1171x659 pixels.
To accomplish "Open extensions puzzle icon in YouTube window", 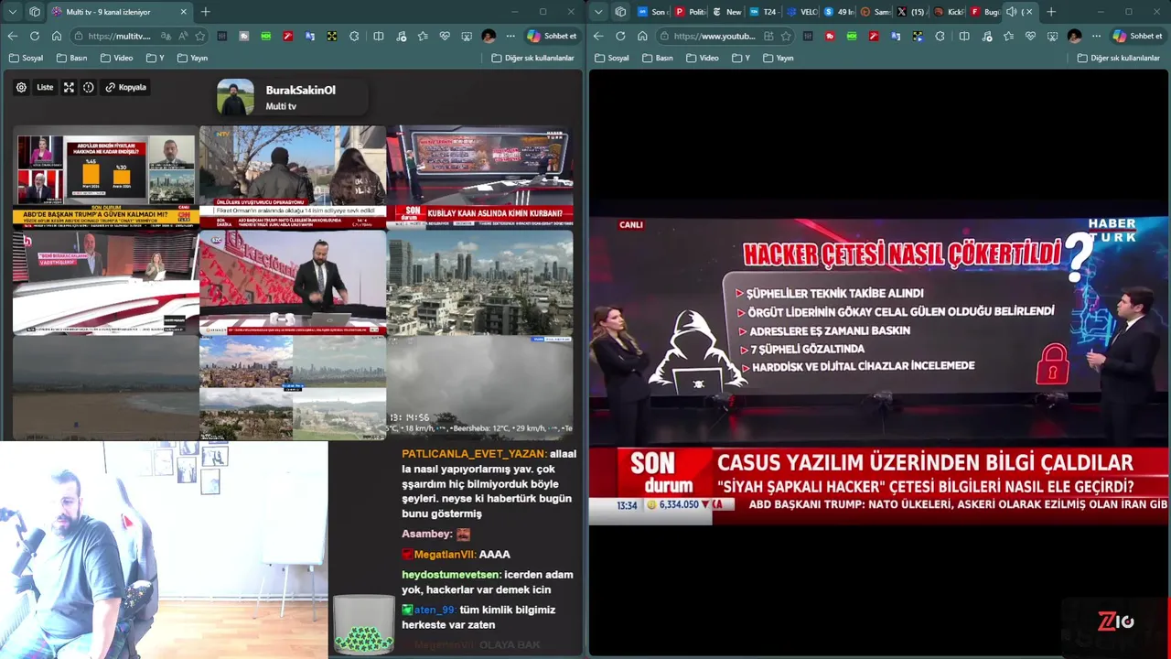I will pos(940,36).
